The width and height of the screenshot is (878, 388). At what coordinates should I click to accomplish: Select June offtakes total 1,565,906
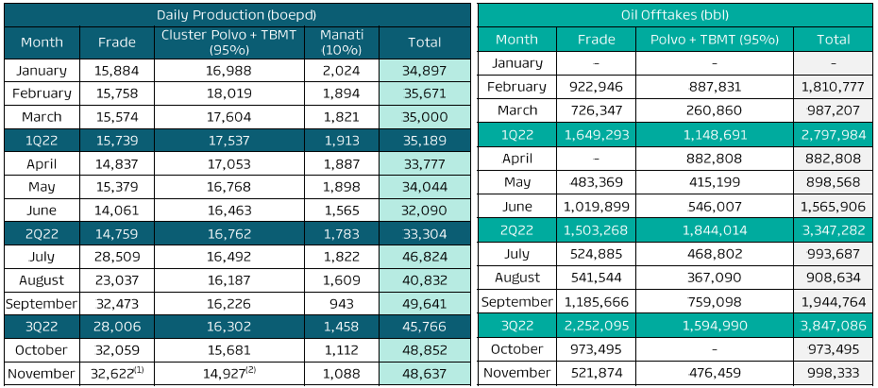click(x=833, y=207)
